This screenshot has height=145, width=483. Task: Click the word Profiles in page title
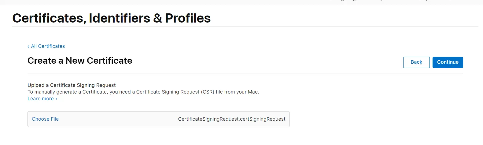click(x=188, y=18)
